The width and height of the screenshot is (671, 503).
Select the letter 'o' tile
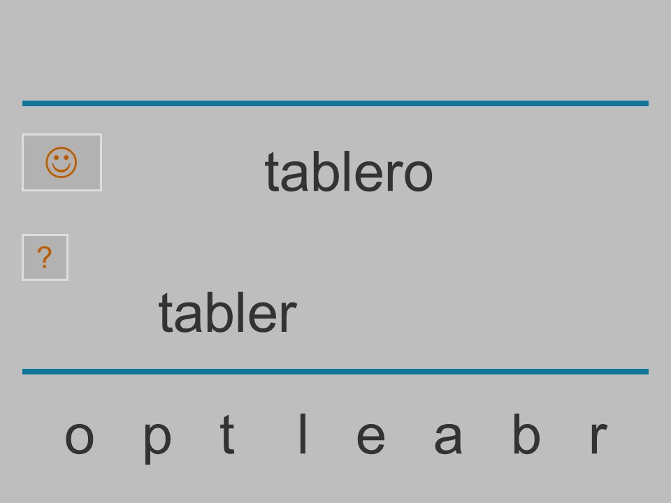(80, 437)
